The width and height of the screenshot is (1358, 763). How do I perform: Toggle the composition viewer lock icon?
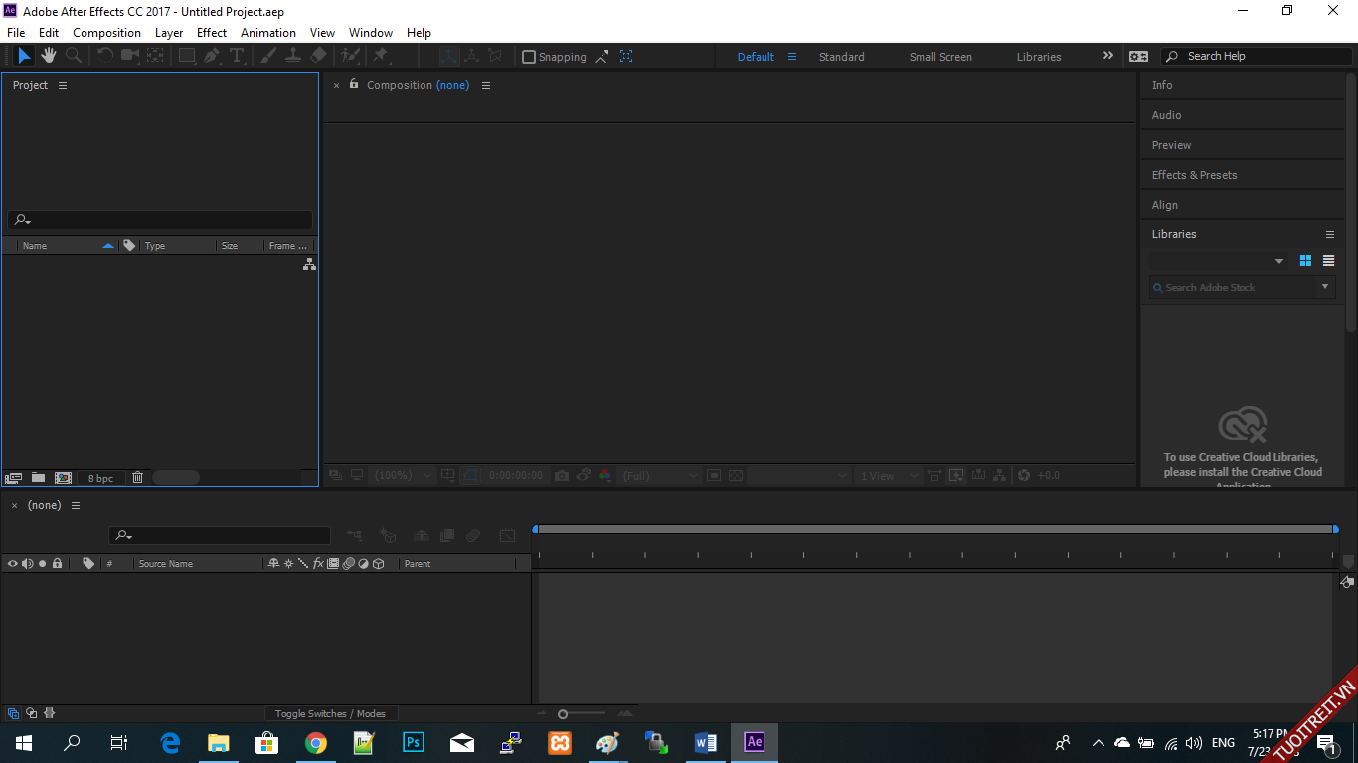pos(354,85)
